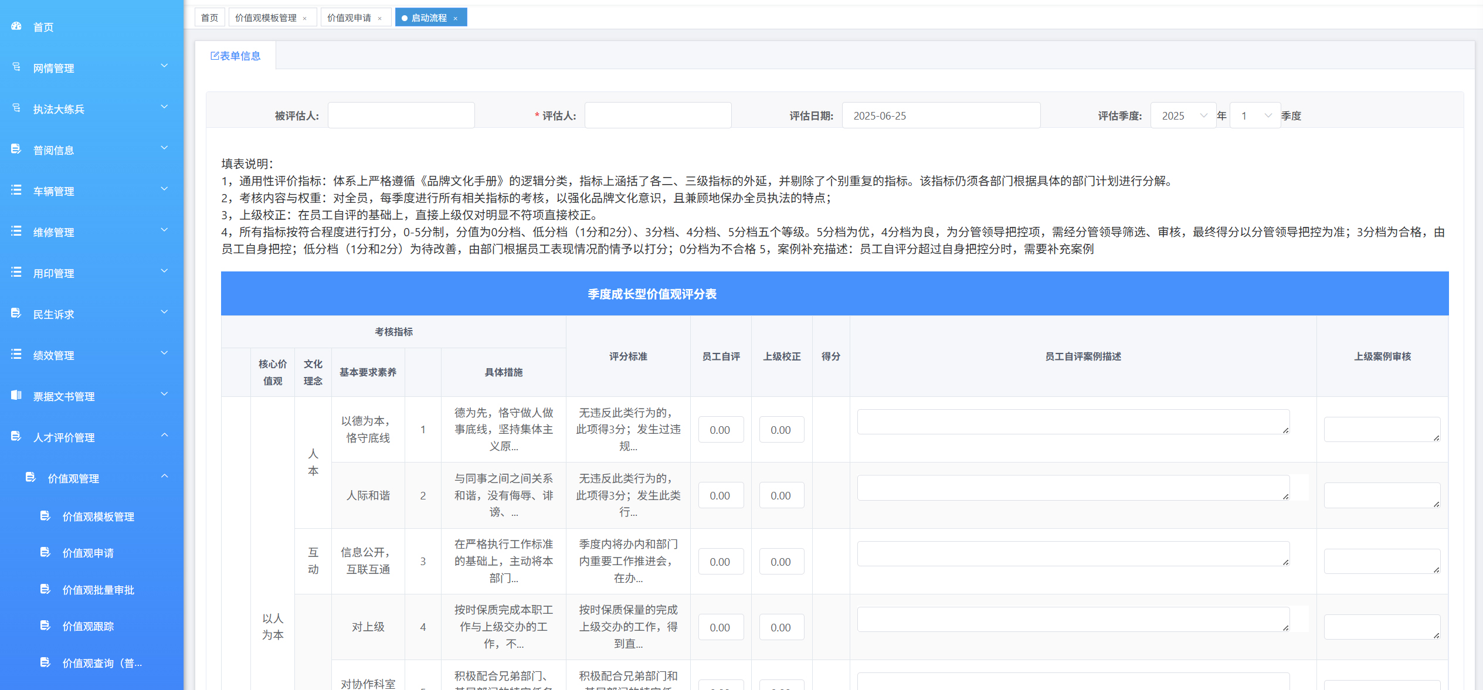Click the 价值观管理 submenu icon
This screenshot has height=690, width=1483.
point(31,478)
